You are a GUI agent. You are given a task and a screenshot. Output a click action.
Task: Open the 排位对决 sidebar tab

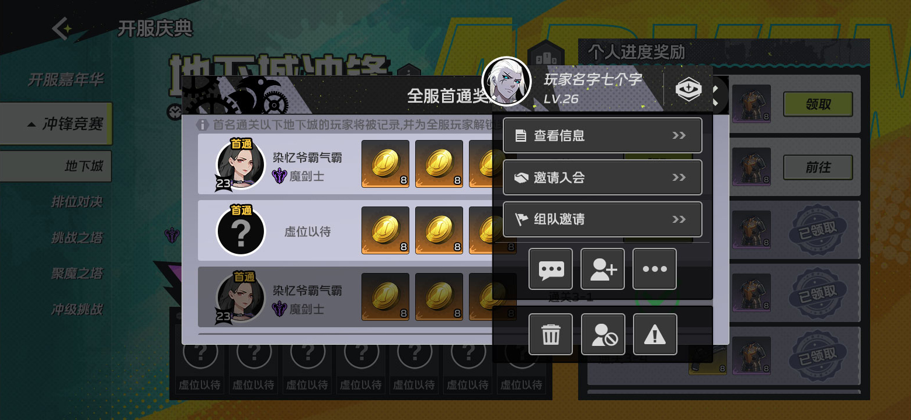click(x=77, y=202)
